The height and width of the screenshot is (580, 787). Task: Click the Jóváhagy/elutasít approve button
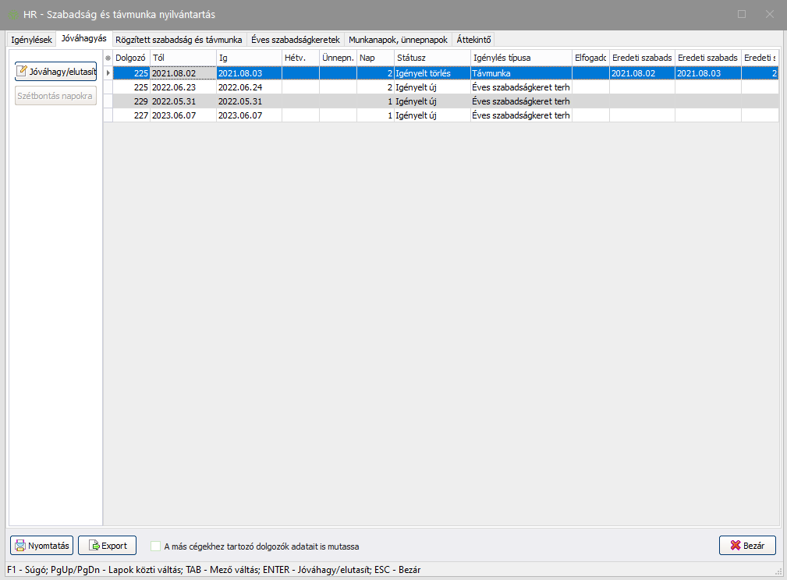[x=55, y=72]
